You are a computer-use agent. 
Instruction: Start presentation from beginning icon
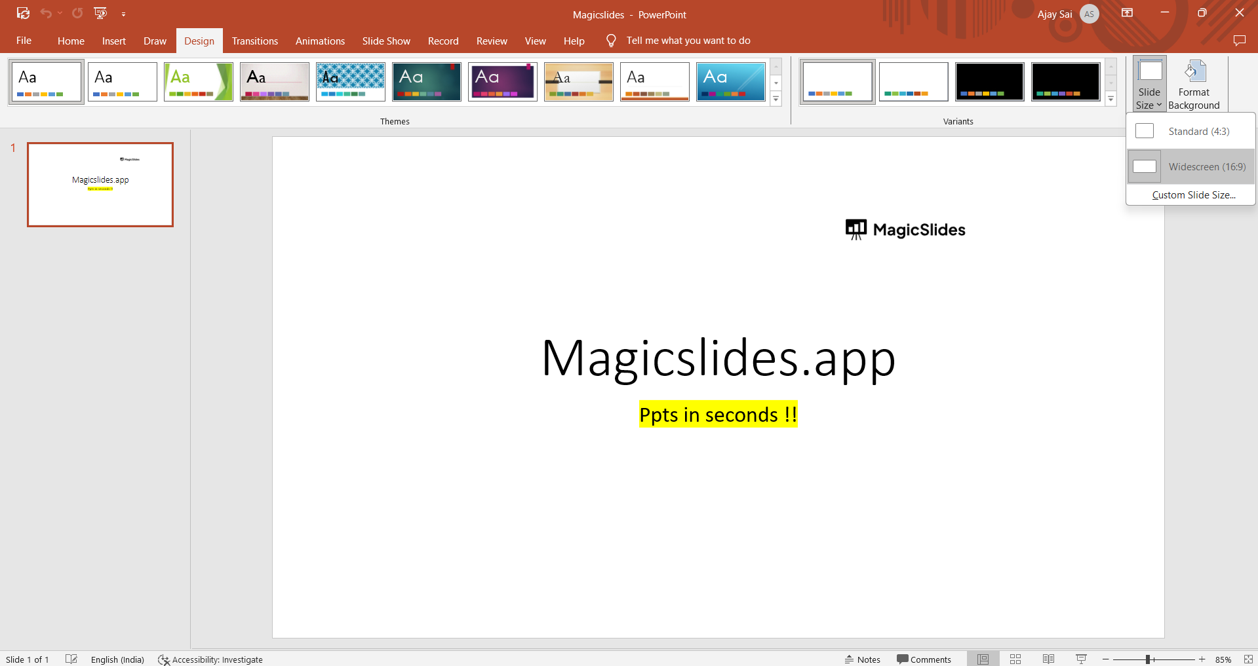coord(100,13)
